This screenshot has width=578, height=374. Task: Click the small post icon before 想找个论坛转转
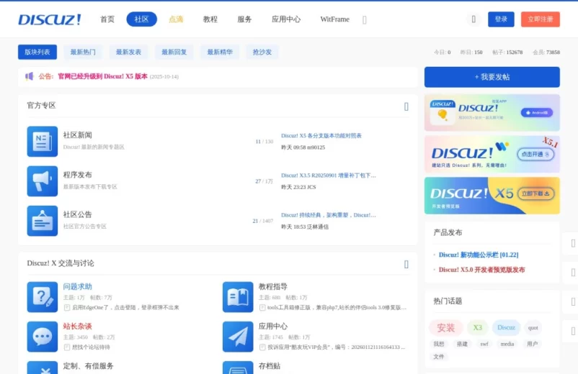[x=67, y=347]
